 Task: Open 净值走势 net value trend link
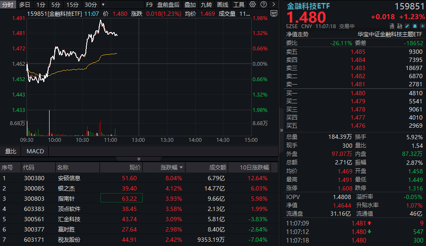(x=297, y=34)
